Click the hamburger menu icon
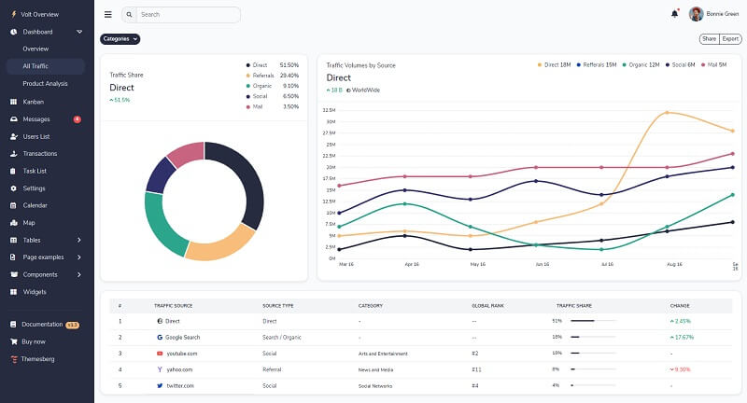The width and height of the screenshot is (747, 403). click(108, 15)
